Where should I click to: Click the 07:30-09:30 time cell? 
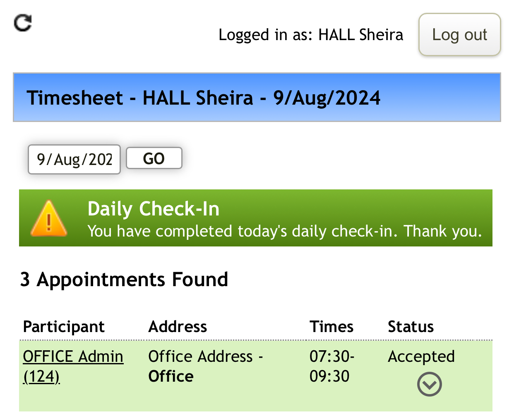331,366
